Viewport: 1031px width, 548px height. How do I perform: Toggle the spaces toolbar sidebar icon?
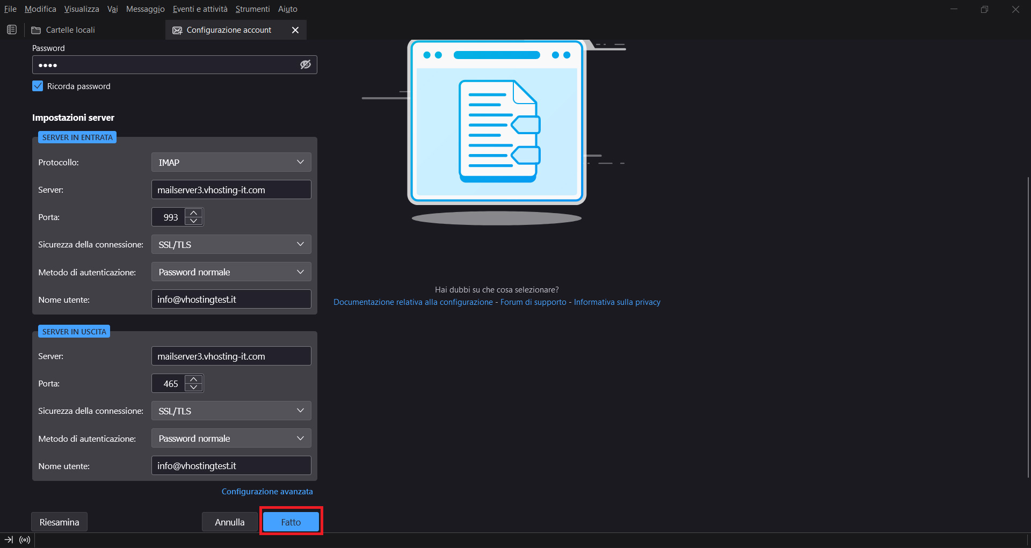pos(12,30)
